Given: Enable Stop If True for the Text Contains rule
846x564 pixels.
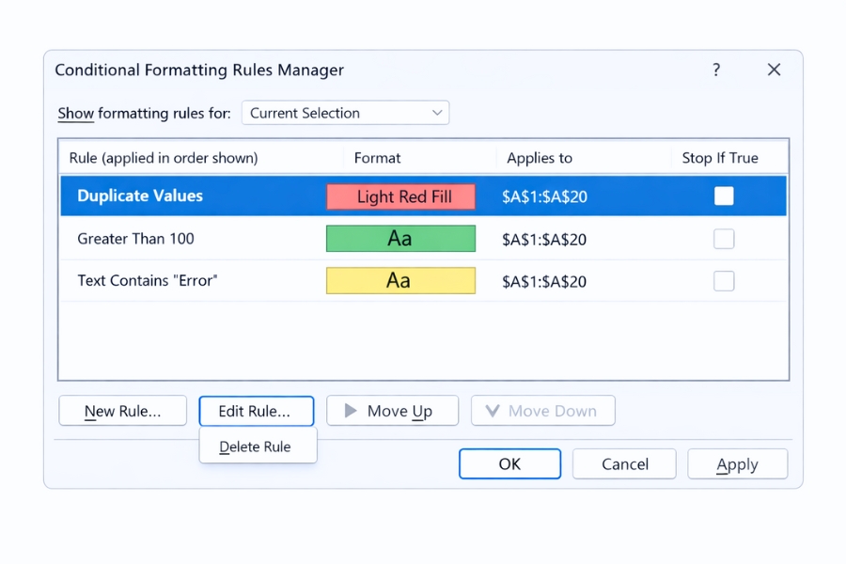Looking at the screenshot, I should [724, 281].
